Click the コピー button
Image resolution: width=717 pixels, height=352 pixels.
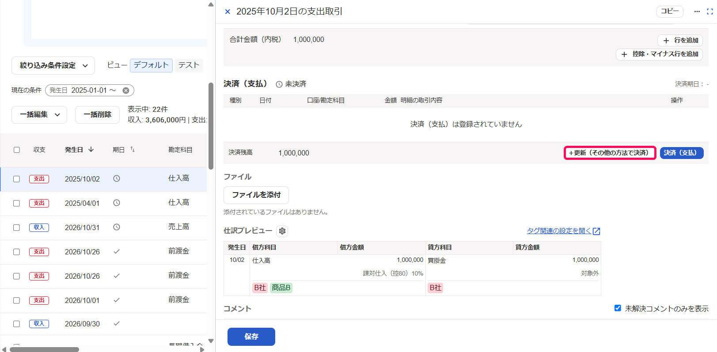click(670, 11)
